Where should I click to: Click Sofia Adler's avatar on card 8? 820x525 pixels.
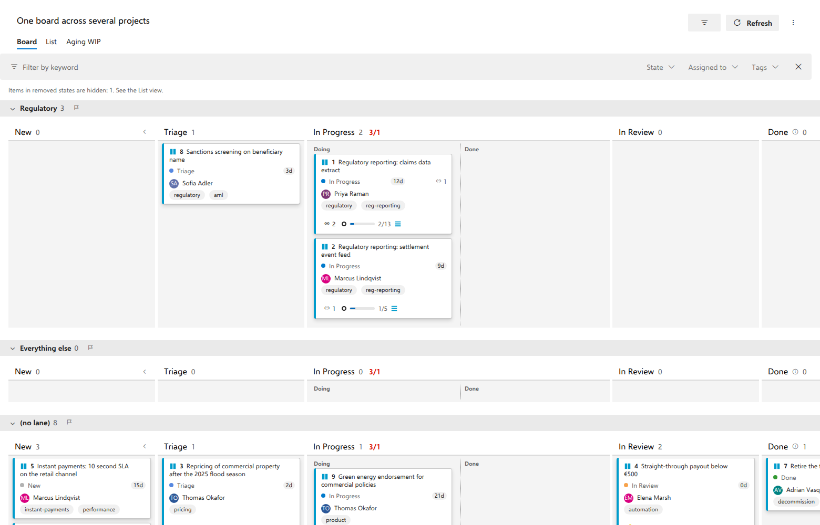pyautogui.click(x=174, y=183)
